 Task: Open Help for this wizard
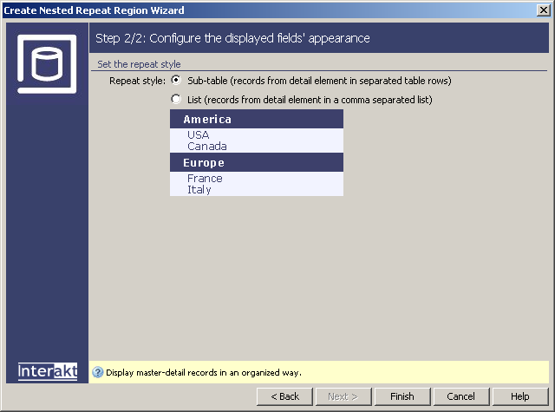pyautogui.click(x=519, y=396)
